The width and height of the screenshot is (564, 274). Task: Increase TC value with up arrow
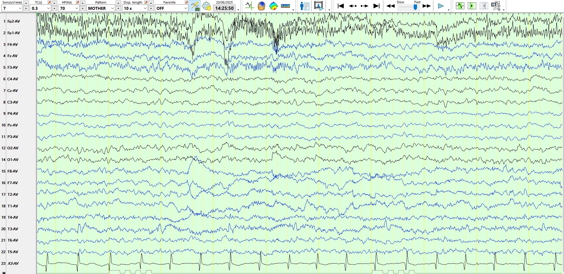(54, 3)
